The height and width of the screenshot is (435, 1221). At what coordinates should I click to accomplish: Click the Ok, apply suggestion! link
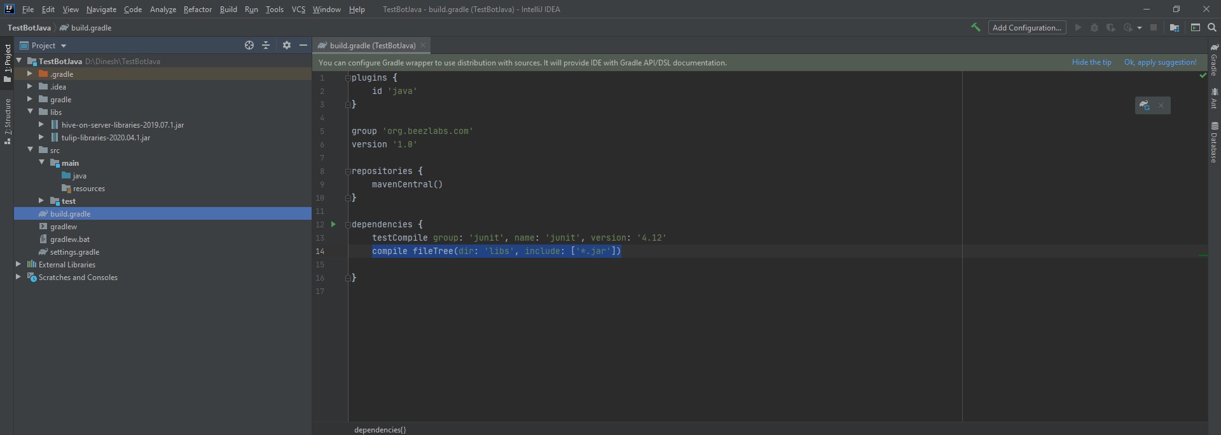pyautogui.click(x=1160, y=62)
